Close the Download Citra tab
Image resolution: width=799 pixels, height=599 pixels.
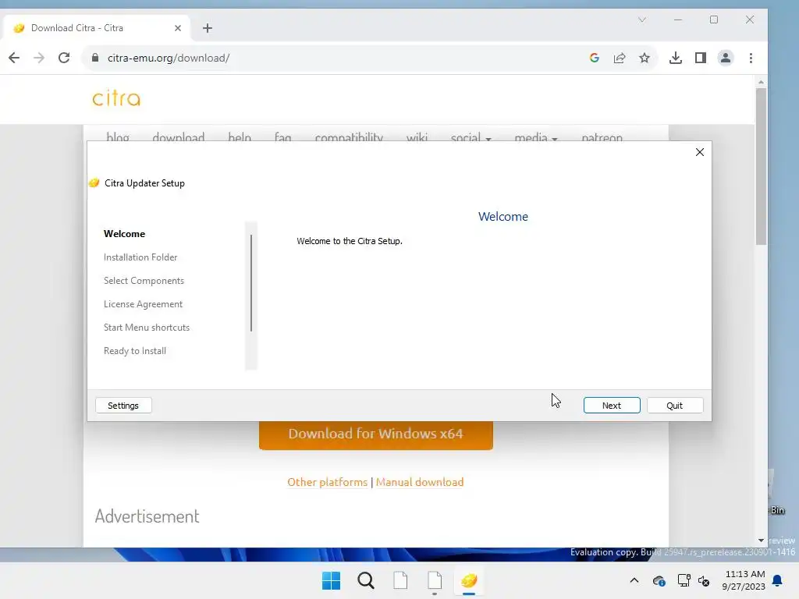pos(178,28)
